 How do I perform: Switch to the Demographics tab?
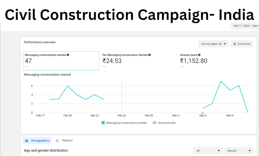(x=37, y=141)
